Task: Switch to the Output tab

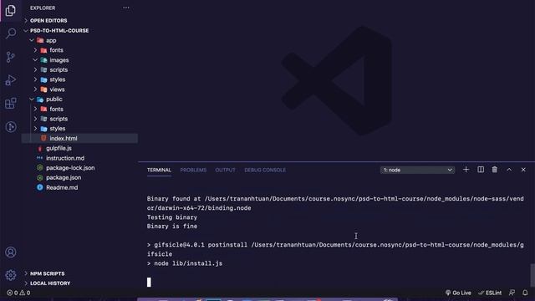Action: (225, 170)
